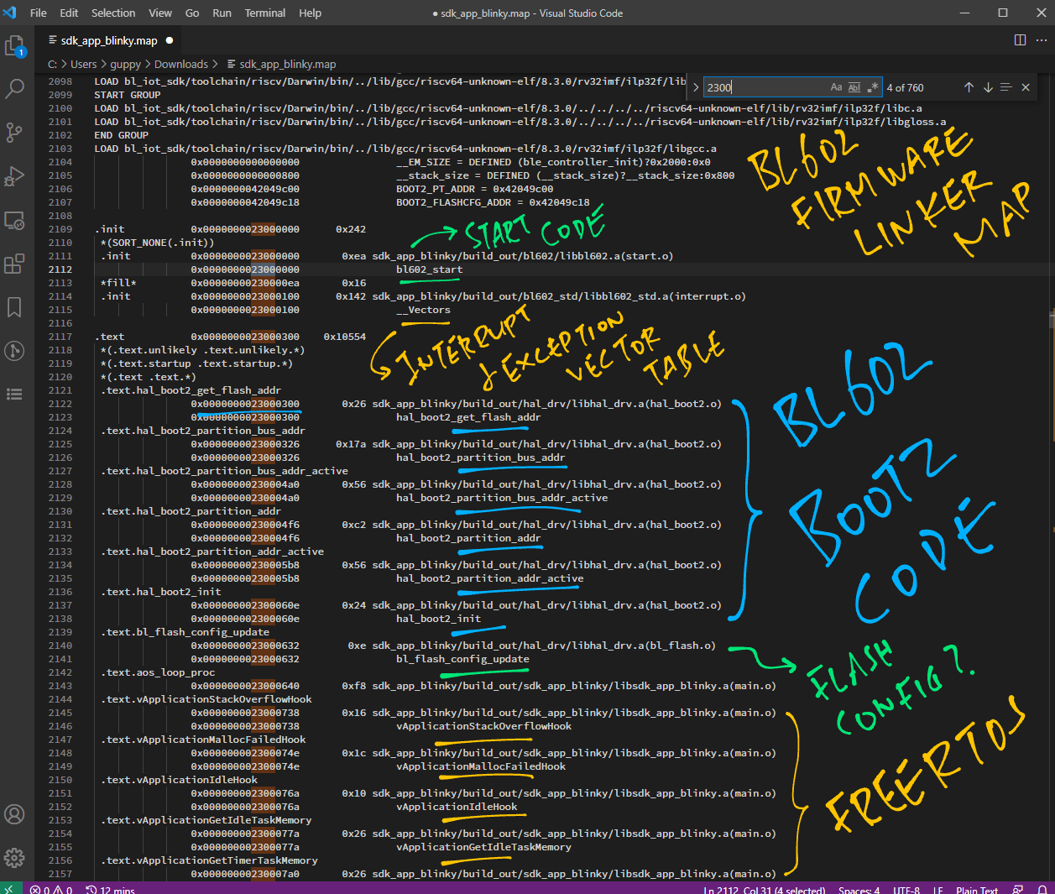Screen dimensions: 1055x894
Task: Click the Split Editor Right icon
Action: click(1020, 39)
